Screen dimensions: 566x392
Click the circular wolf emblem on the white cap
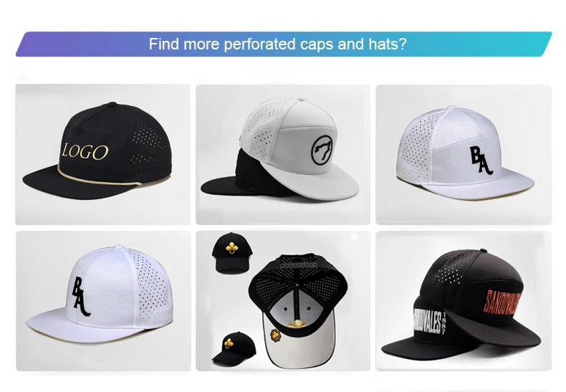pos(322,150)
